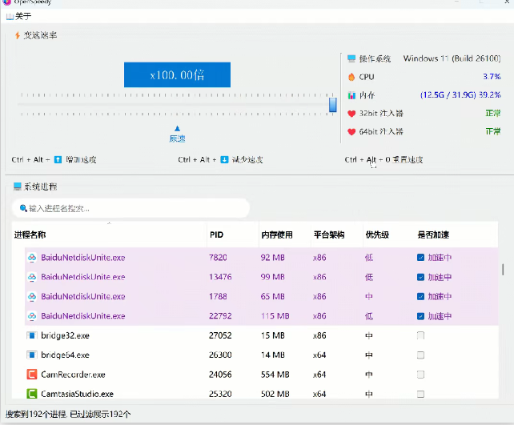Click the CamtasiaStudio.exe green icon
Screen dimensions: 514x425
coord(32,394)
